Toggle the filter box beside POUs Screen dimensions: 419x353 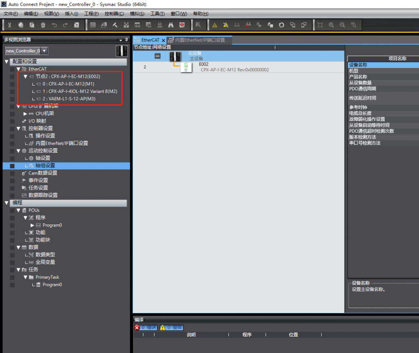coord(12,210)
